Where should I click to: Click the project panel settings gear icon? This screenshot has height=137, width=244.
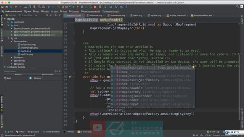coord(56,15)
